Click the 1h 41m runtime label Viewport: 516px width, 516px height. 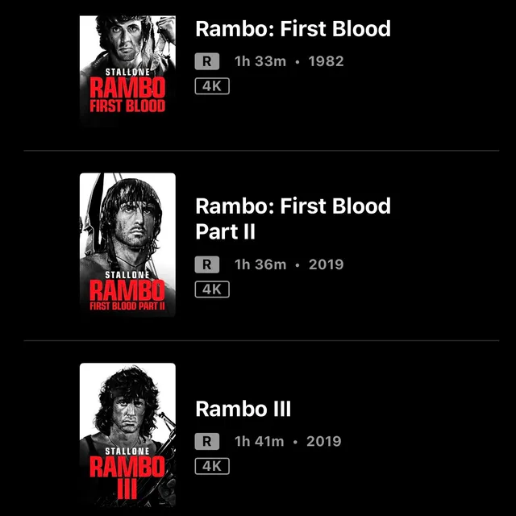(260, 441)
